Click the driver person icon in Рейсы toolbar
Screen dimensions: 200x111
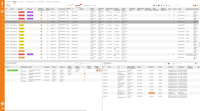pyautogui.click(x=161, y=5)
